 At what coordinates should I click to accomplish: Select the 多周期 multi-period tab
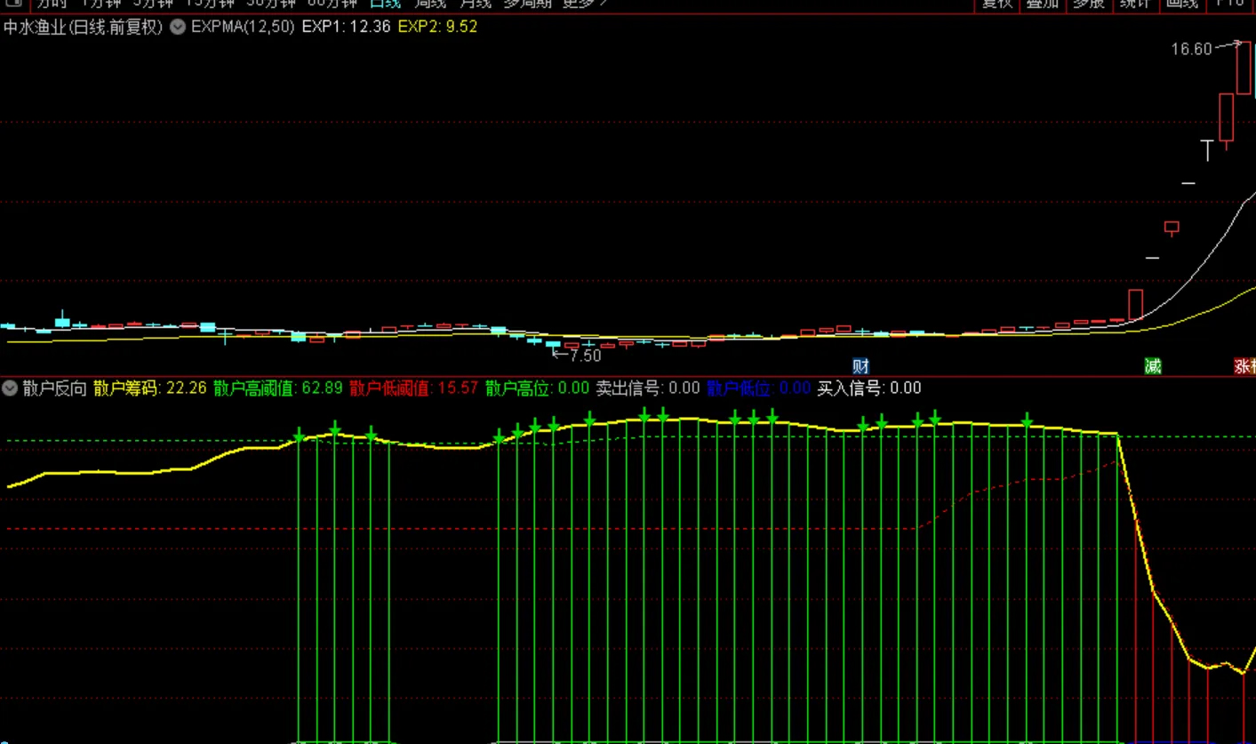click(527, 4)
